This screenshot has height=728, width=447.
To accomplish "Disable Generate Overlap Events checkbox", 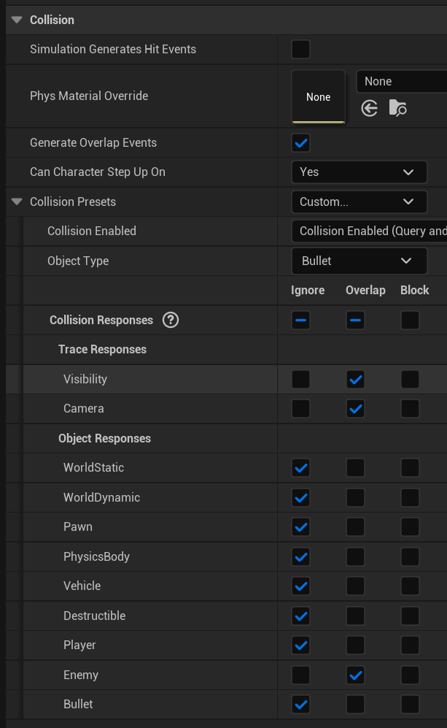I will tap(300, 142).
